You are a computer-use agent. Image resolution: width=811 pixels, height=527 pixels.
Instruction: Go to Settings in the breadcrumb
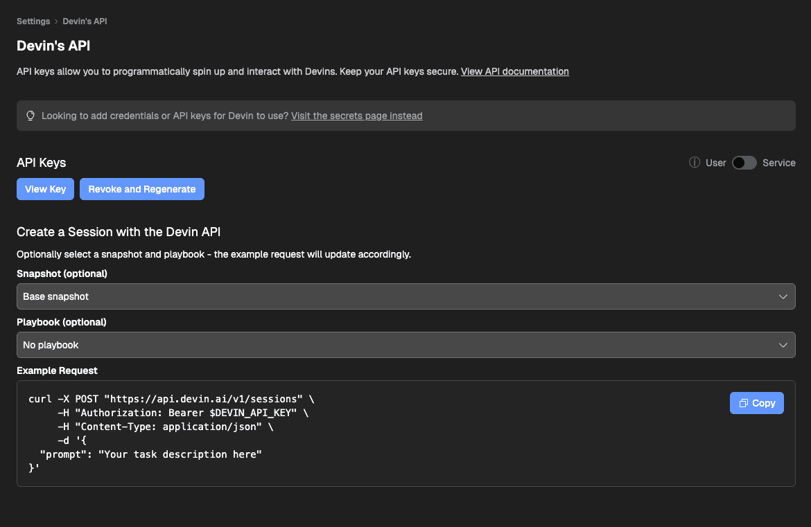[33, 21]
